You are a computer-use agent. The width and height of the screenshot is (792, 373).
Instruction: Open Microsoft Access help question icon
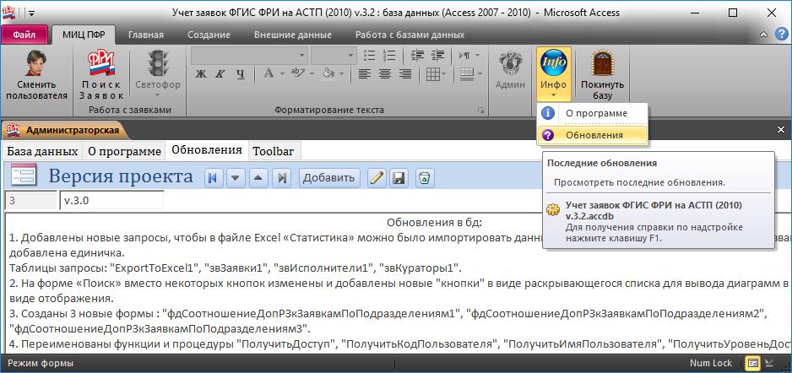coord(783,35)
